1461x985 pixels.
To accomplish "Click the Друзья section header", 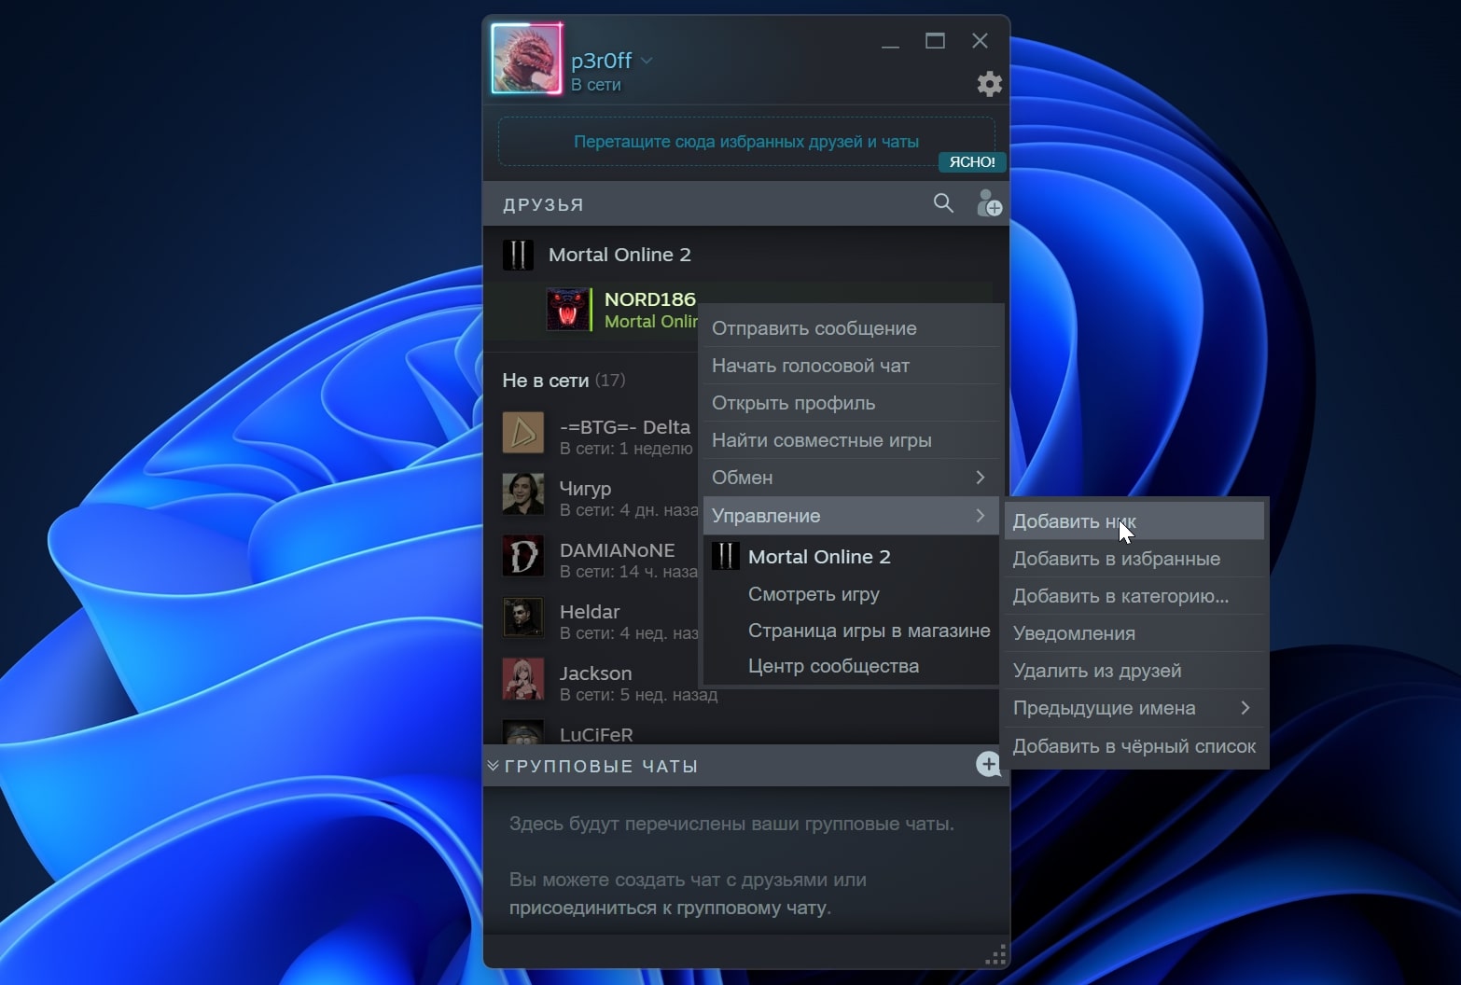I will click(543, 204).
